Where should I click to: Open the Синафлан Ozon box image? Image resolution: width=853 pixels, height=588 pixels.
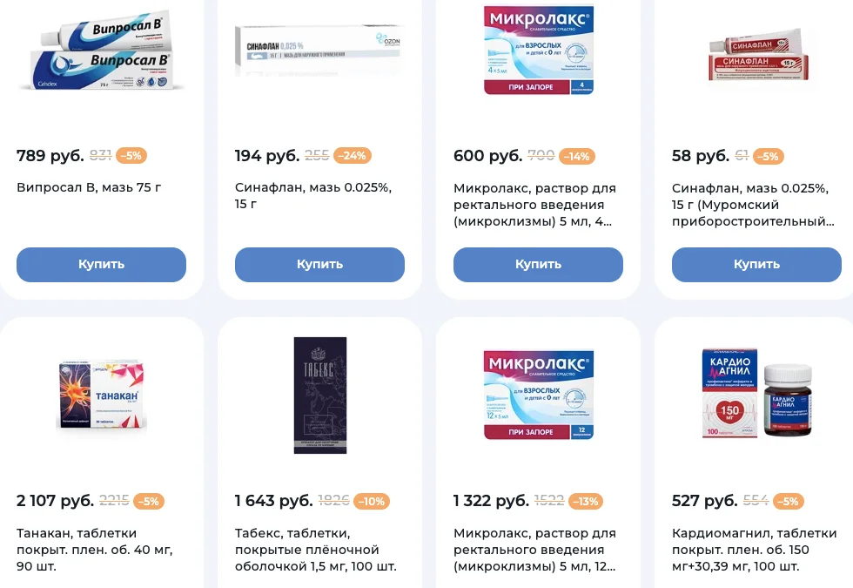[319, 51]
